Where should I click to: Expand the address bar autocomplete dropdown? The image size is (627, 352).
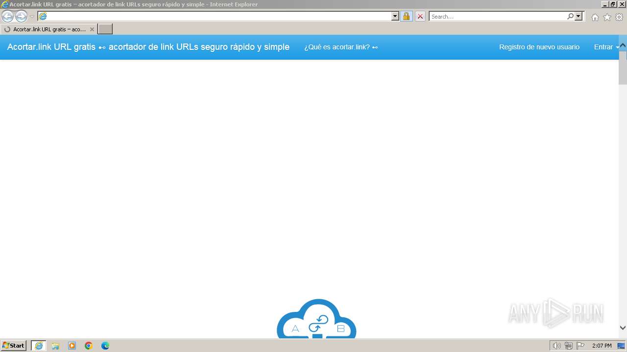(x=395, y=17)
